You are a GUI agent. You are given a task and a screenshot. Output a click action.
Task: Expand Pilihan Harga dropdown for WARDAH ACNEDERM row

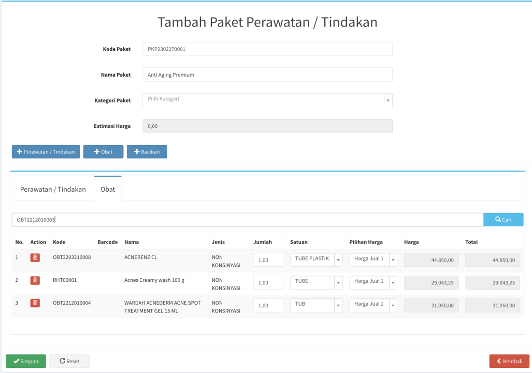tap(373, 305)
